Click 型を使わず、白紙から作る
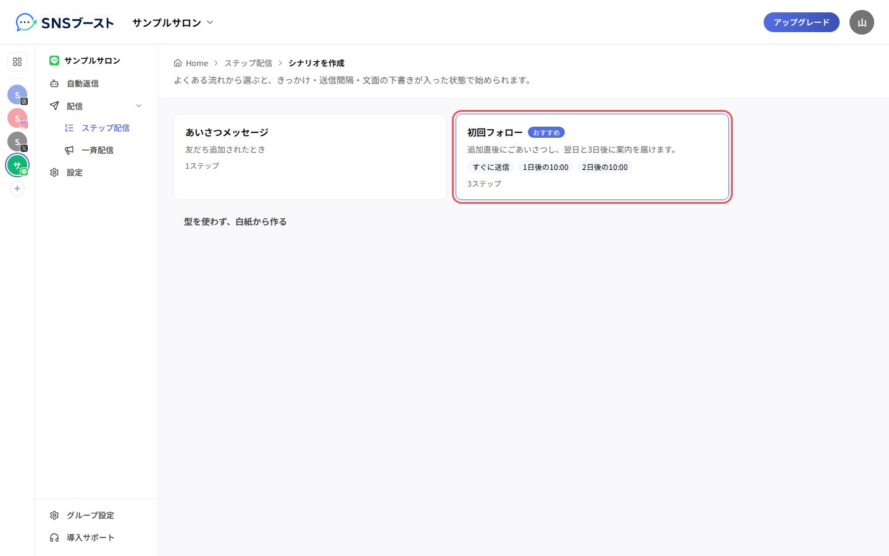Viewport: 889px width, 556px height. coord(235,222)
